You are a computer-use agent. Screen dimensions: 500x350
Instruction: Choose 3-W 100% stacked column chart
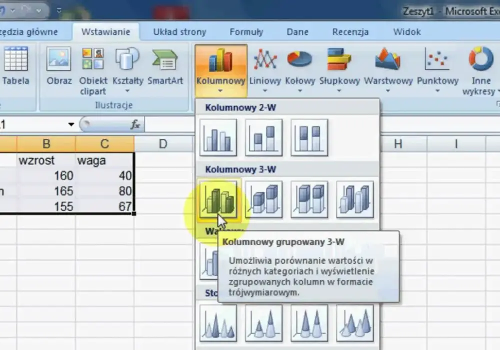click(309, 199)
